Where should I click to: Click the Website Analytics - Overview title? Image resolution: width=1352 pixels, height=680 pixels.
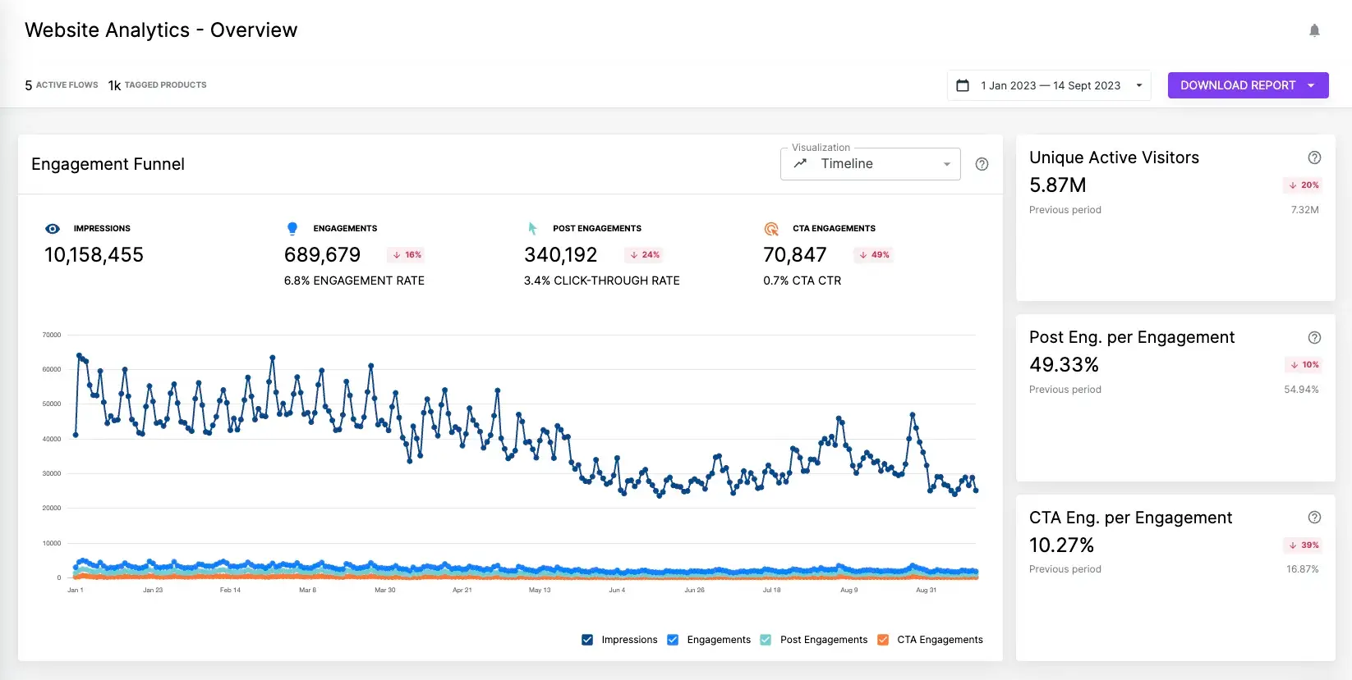point(161,30)
